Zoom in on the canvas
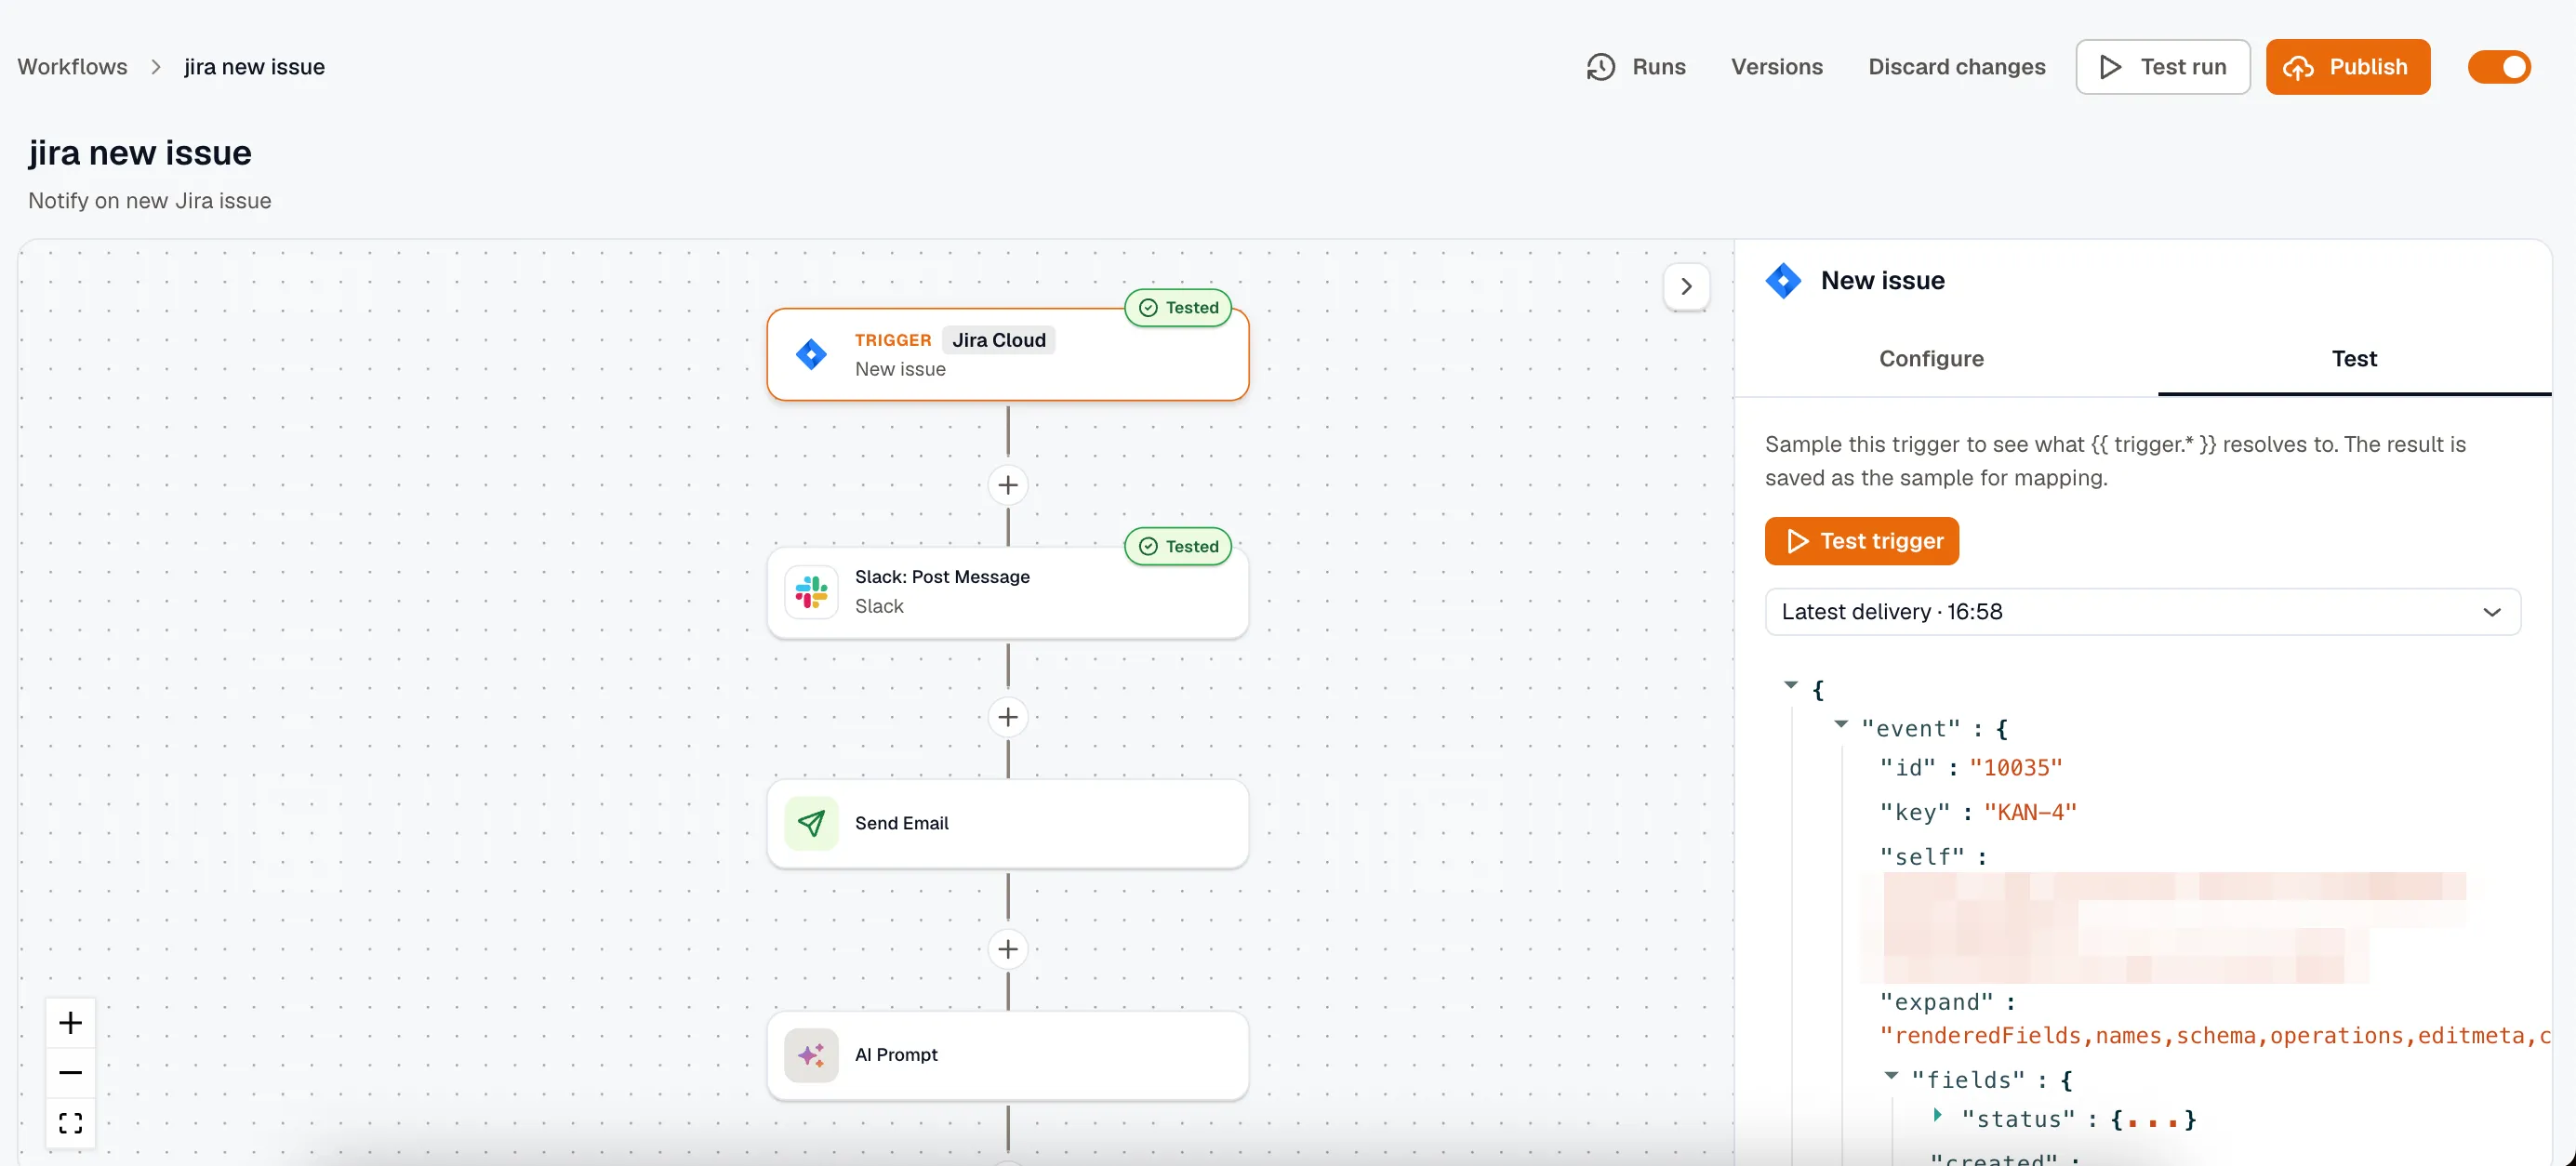Image resolution: width=2576 pixels, height=1166 pixels. pyautogui.click(x=70, y=1022)
